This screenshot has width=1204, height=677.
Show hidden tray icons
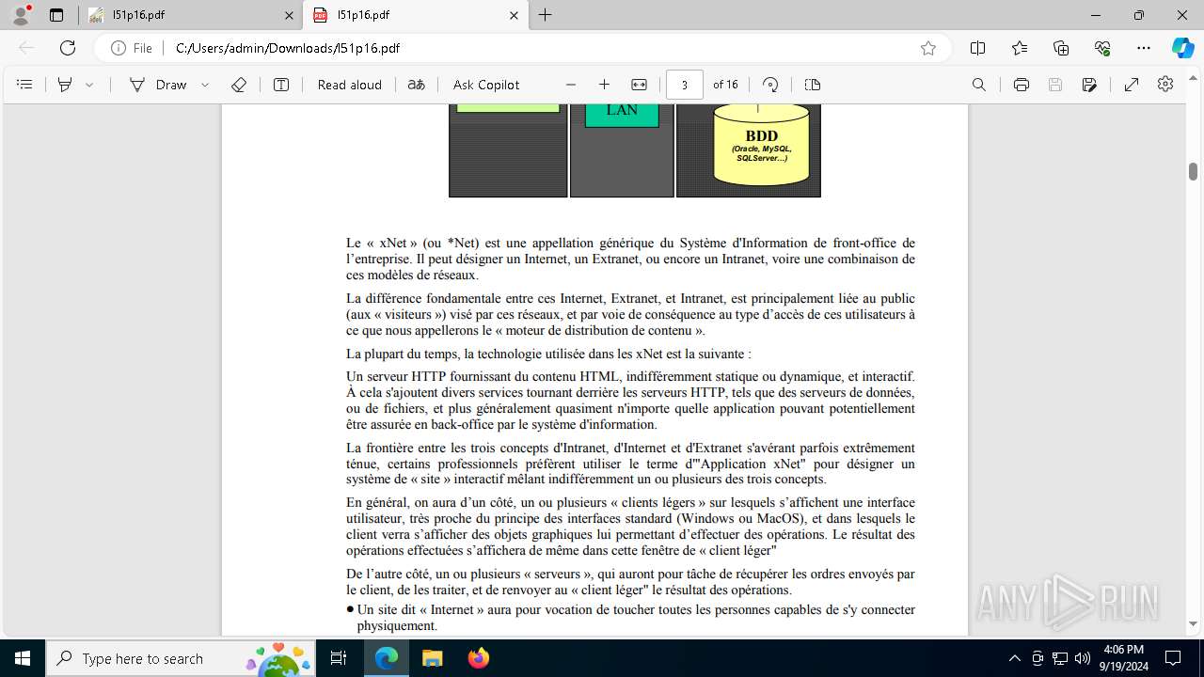click(x=1014, y=658)
